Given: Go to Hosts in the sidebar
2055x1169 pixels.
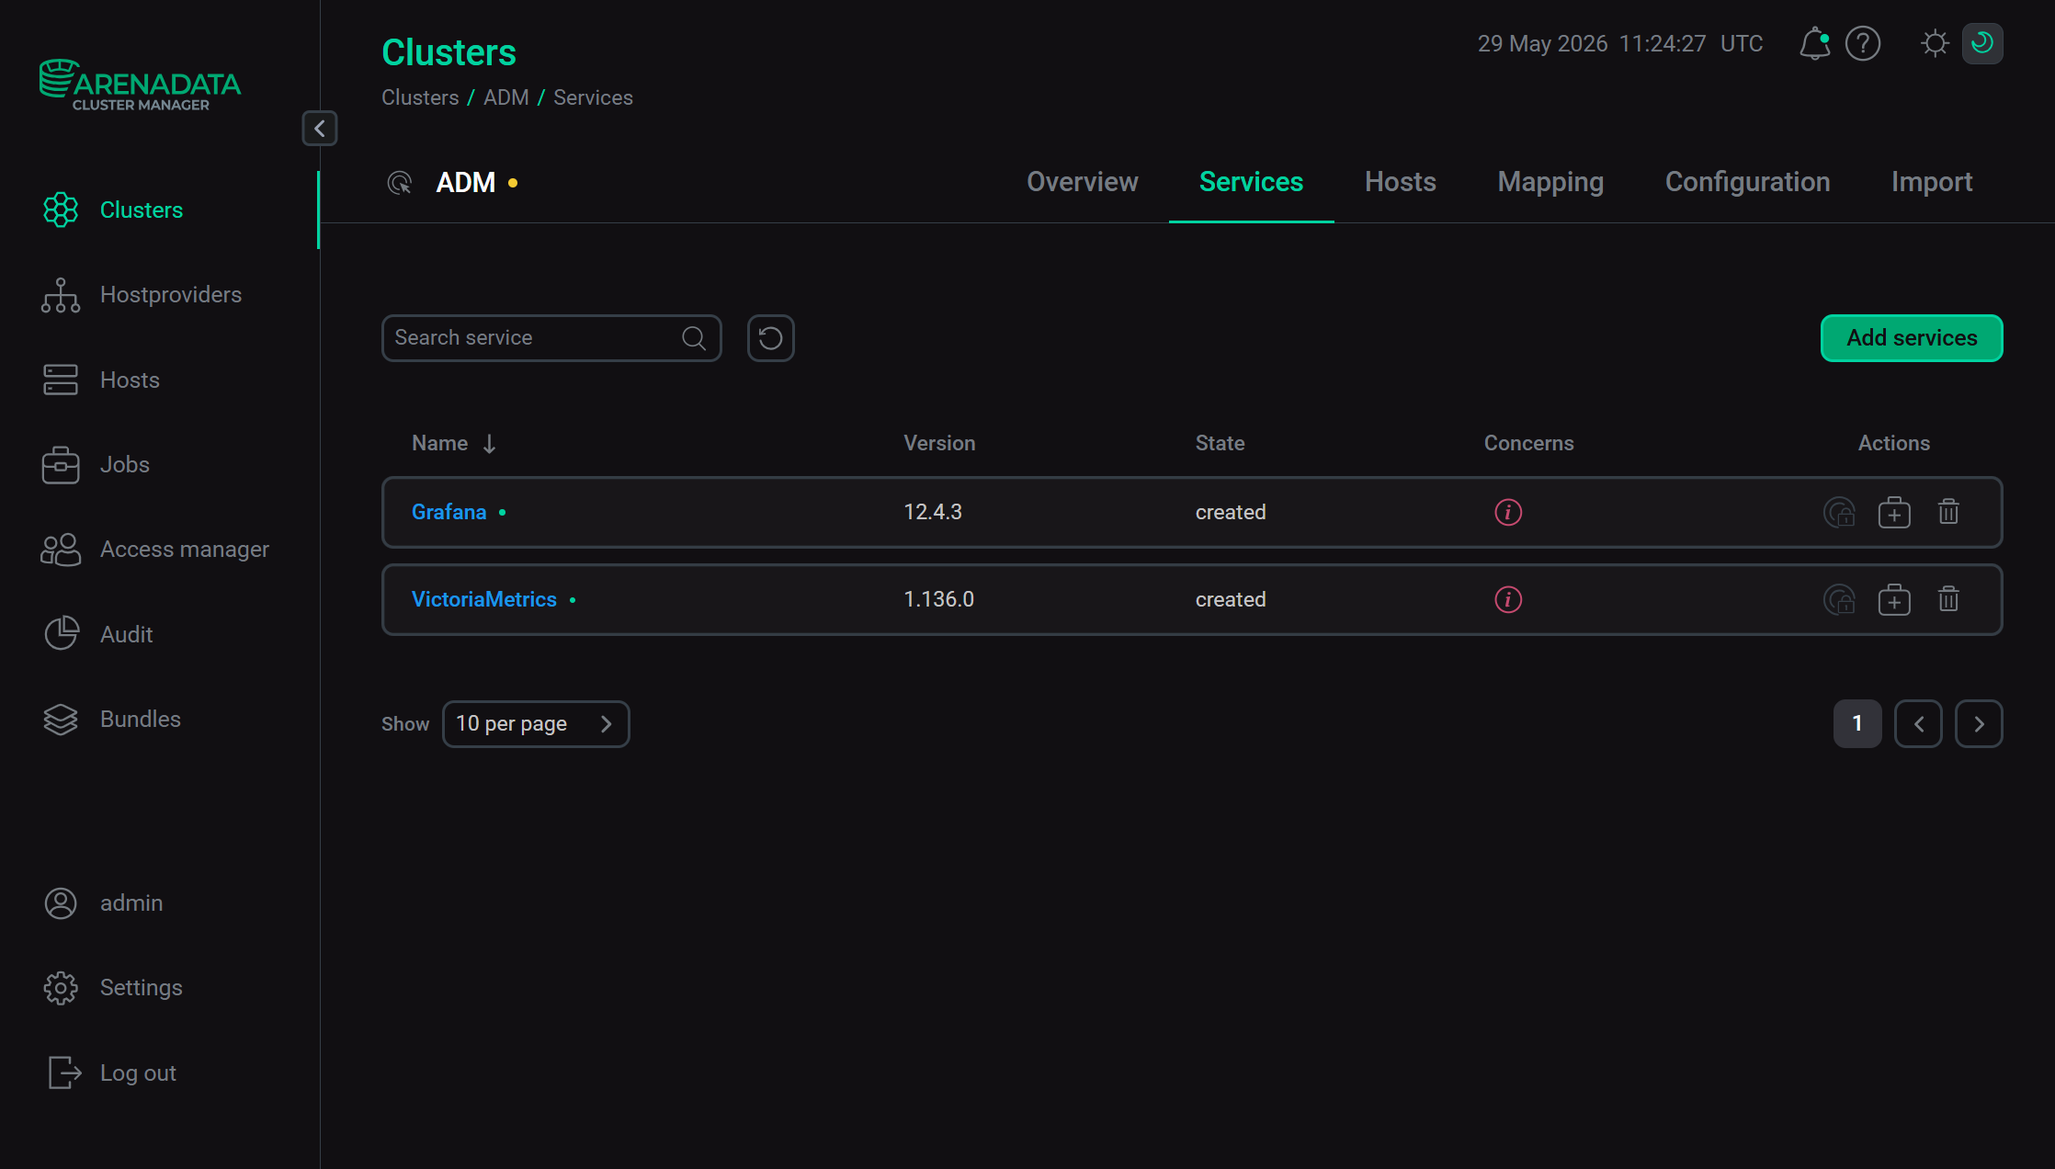Looking at the screenshot, I should point(100,380).
